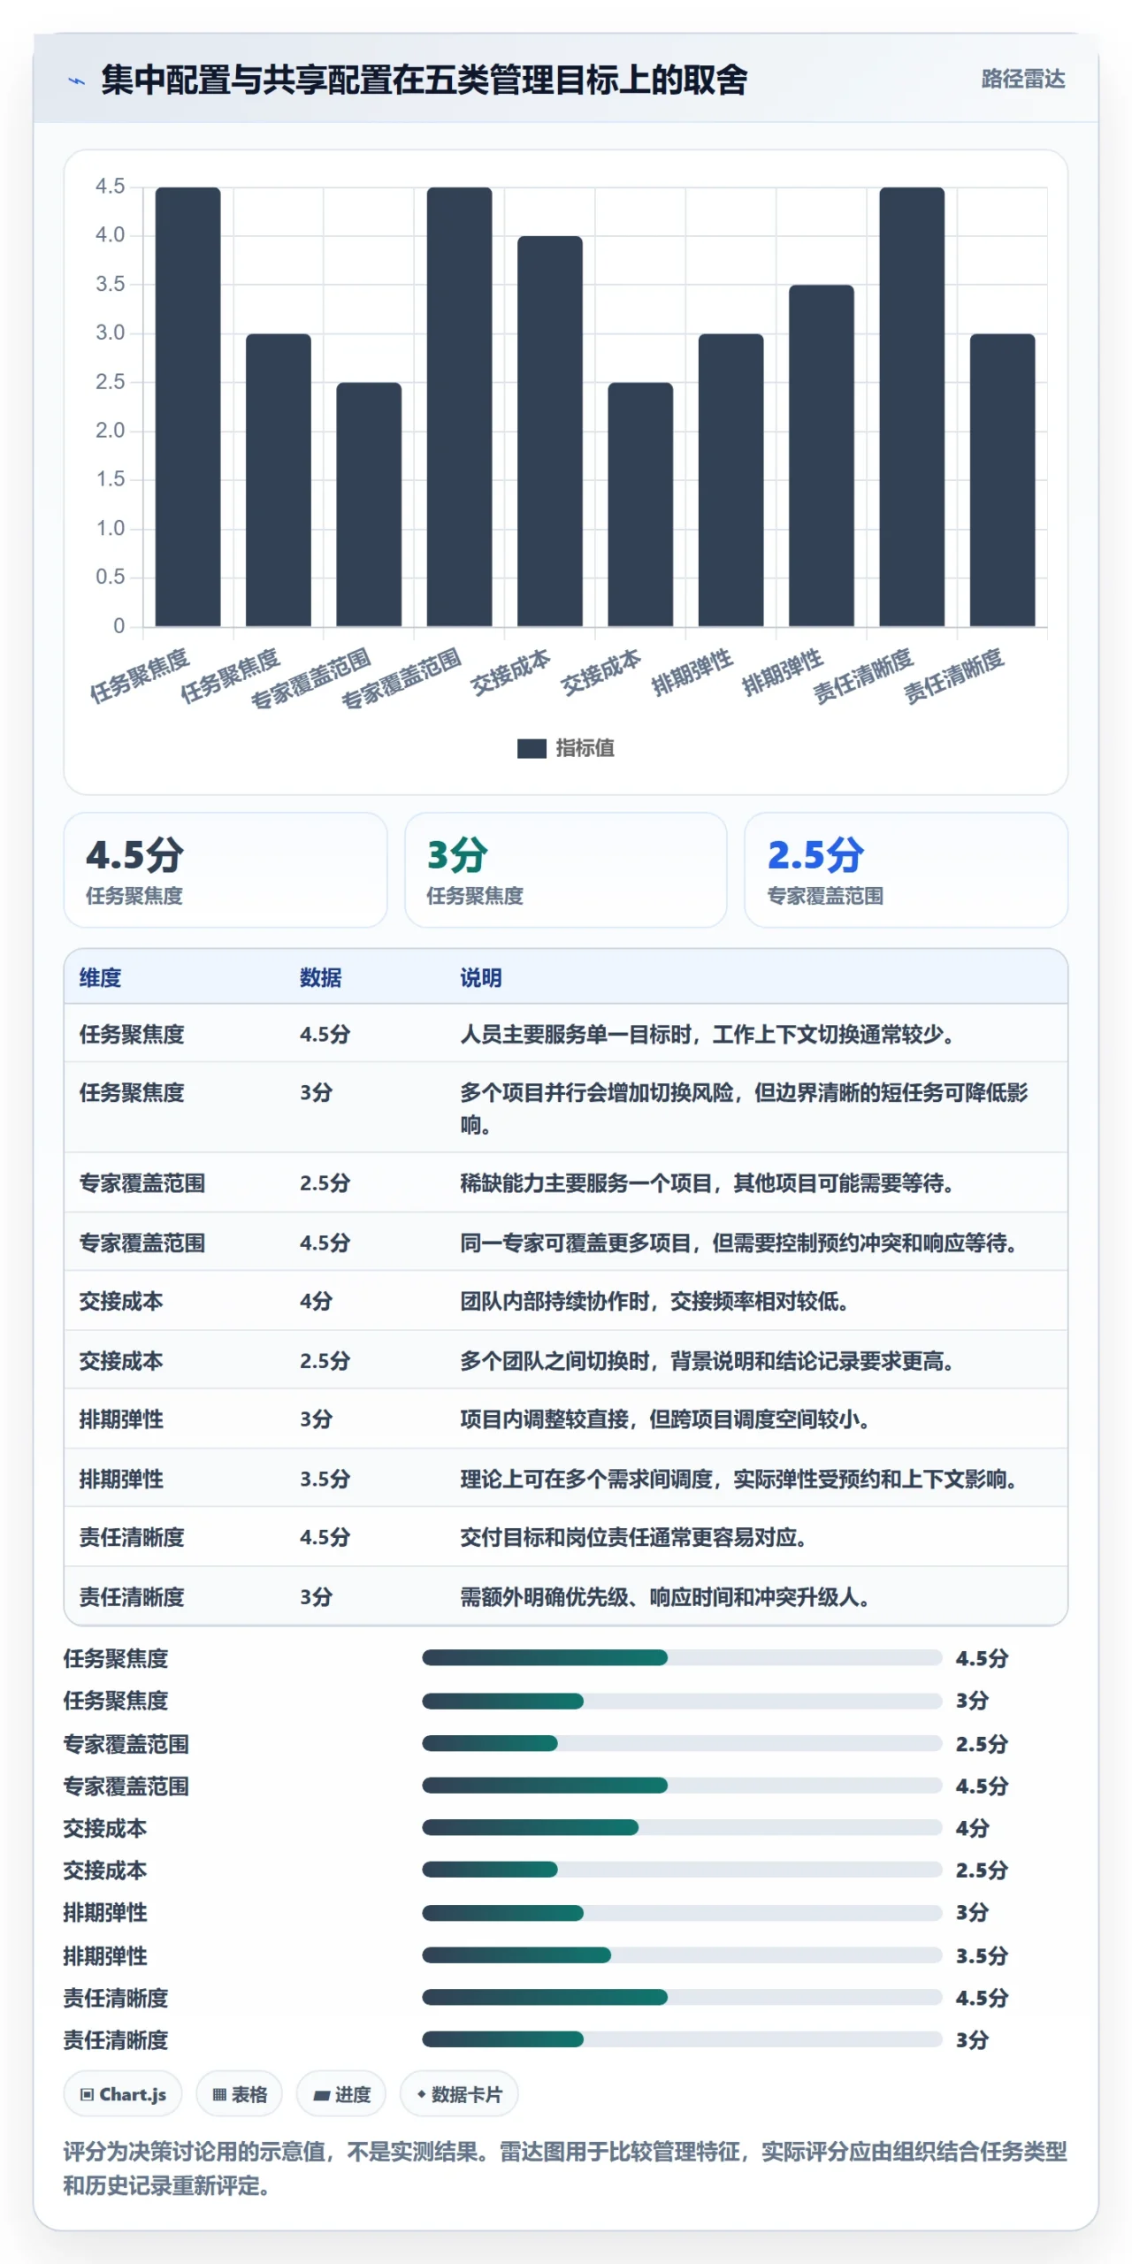Select the 排期弹性 chart bar reaching 3.5
1132x2264 pixels.
[x=822, y=455]
